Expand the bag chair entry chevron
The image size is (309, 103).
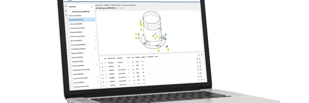tap(95, 40)
